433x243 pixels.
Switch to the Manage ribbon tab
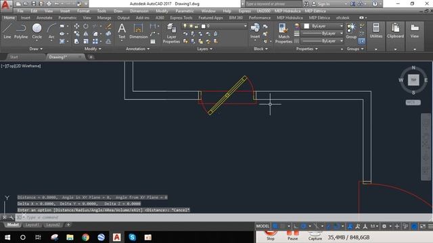[104, 18]
